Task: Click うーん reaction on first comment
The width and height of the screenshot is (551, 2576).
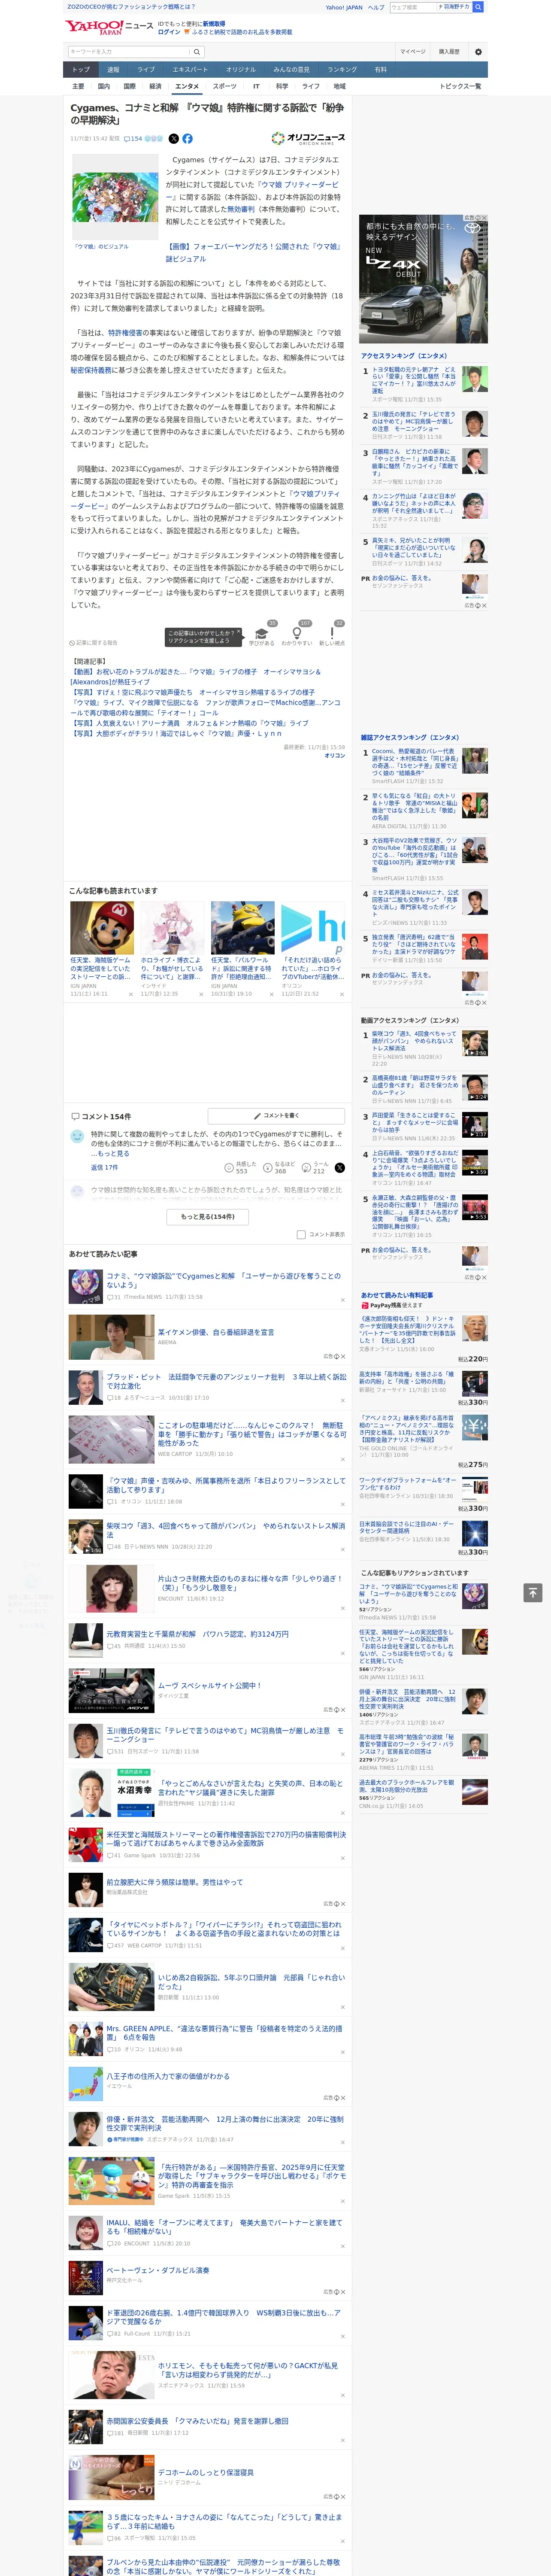Action: click(x=316, y=1167)
